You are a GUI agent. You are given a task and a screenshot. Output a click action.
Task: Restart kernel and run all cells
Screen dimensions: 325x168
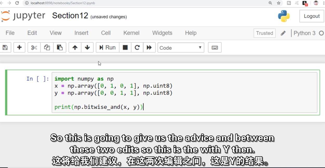(x=149, y=47)
